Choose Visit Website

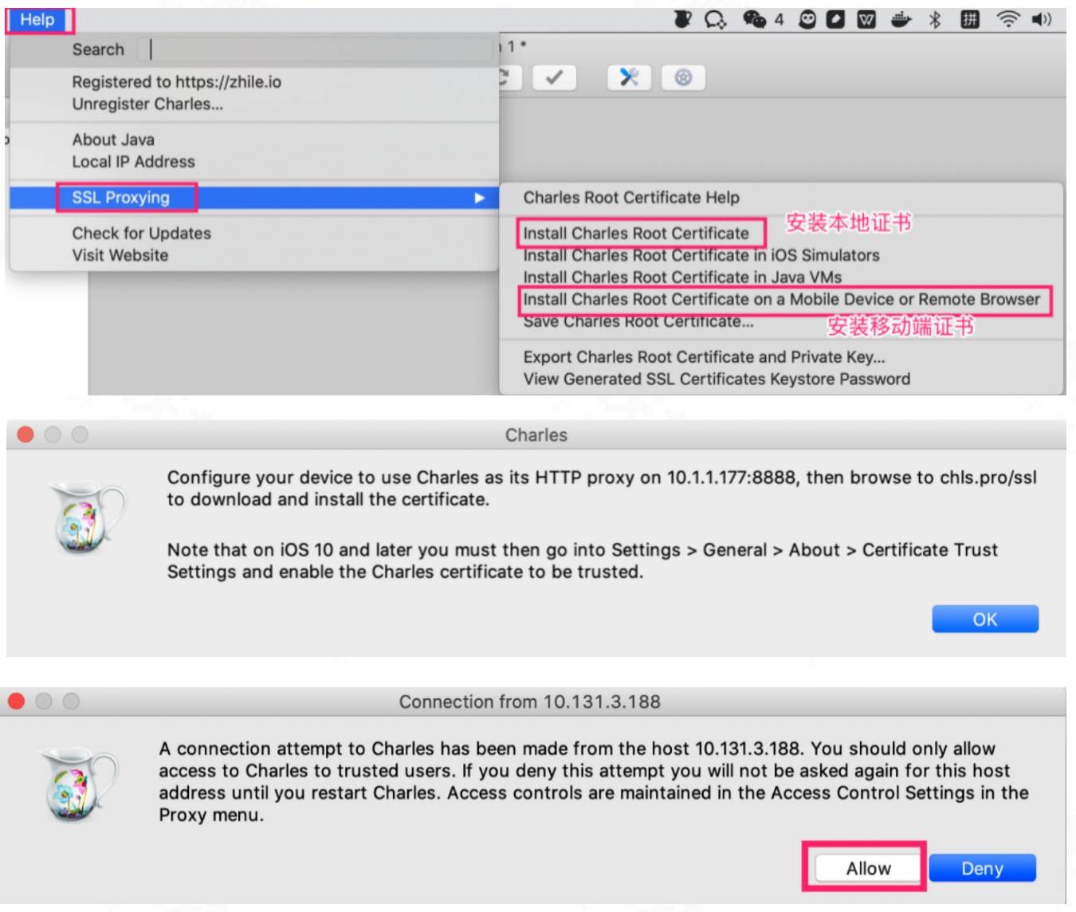120,255
